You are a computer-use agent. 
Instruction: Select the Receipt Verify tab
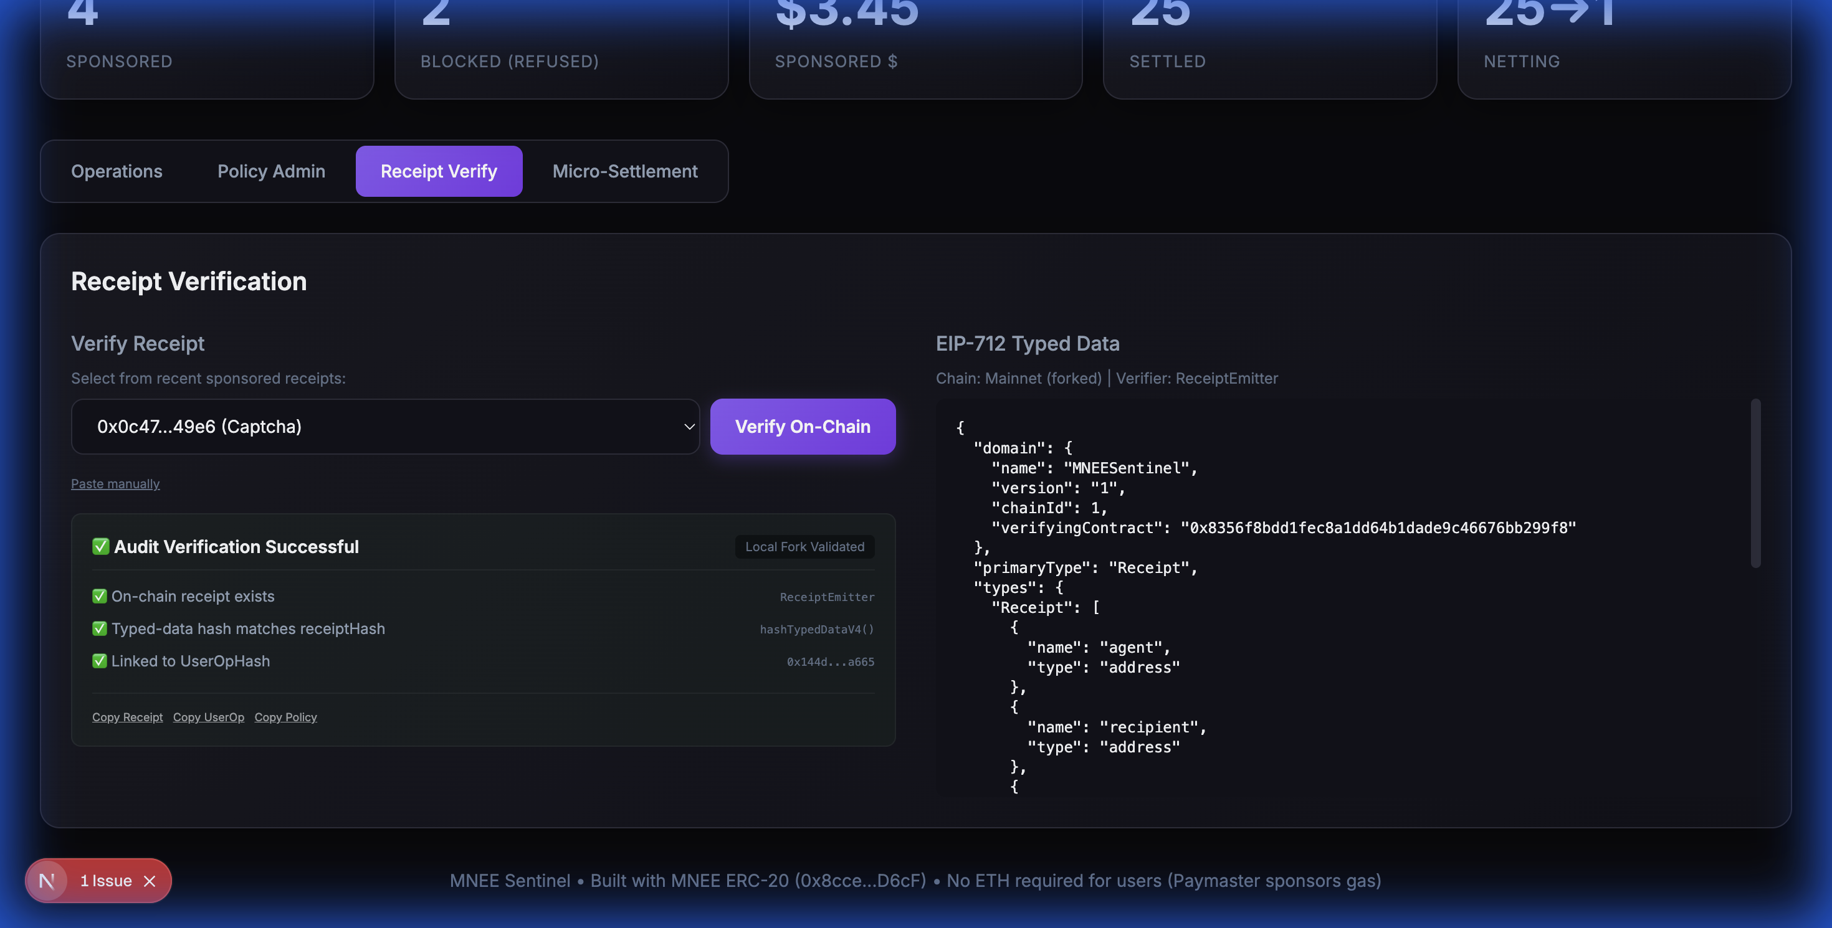[439, 171]
